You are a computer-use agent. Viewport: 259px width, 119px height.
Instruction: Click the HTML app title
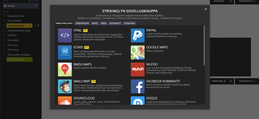(x=78, y=30)
